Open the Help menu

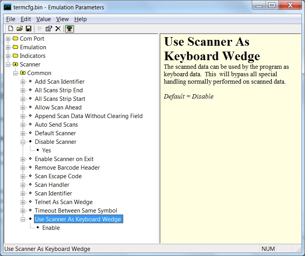pyautogui.click(x=80, y=19)
